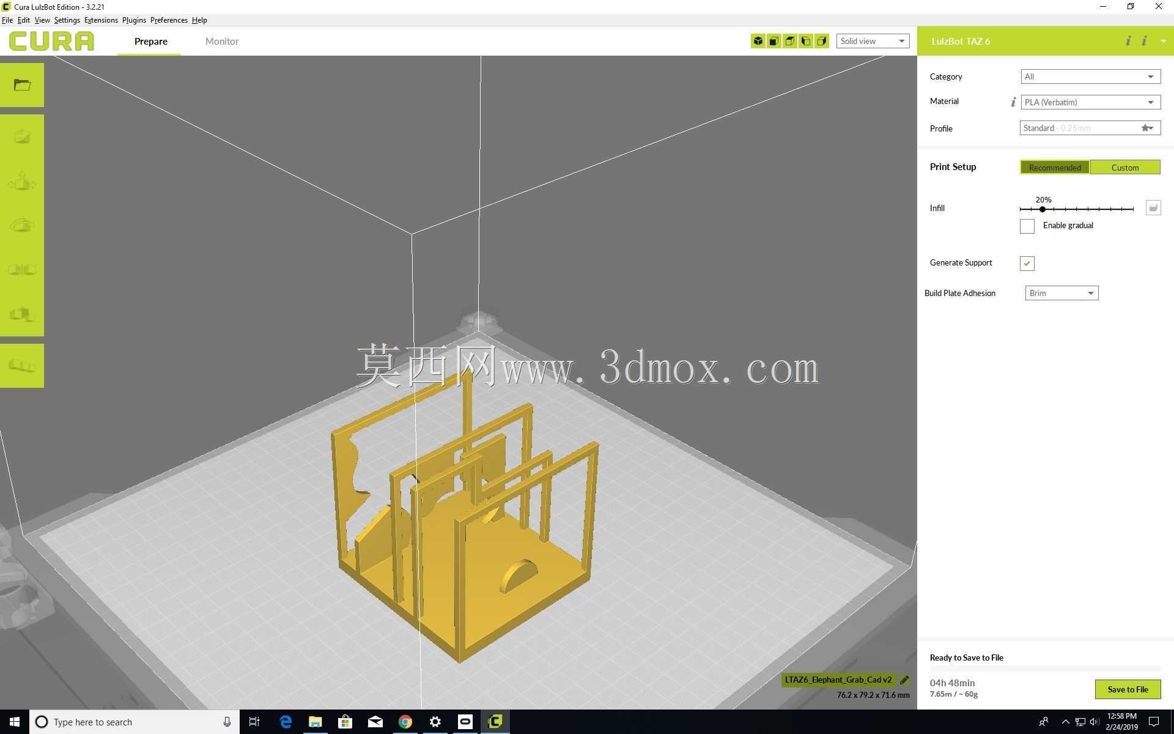Open File Explorer from taskbar
The height and width of the screenshot is (734, 1174).
[x=315, y=722]
